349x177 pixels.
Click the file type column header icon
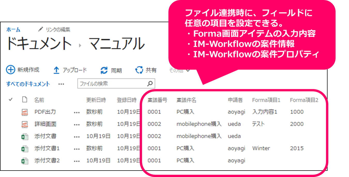point(25,100)
